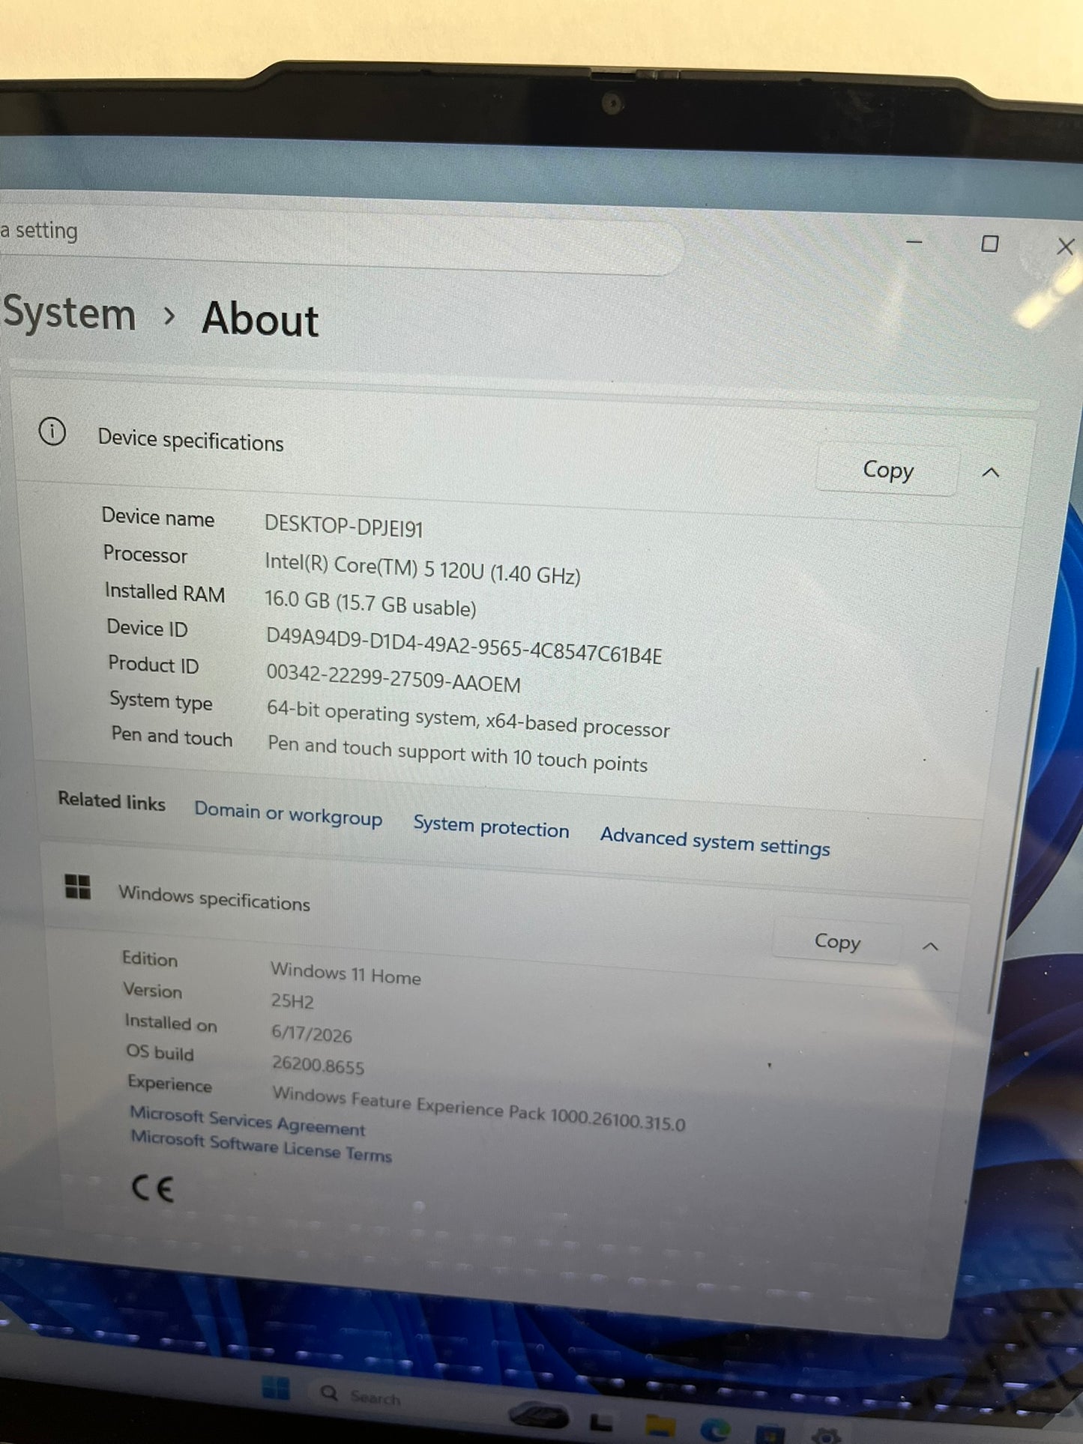
Task: Open System protection link
Action: pos(491,827)
